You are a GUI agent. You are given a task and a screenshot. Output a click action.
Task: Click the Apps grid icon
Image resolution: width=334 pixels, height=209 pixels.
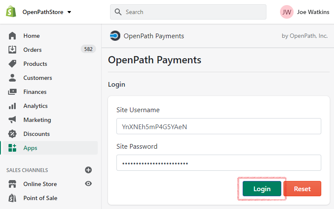point(12,148)
